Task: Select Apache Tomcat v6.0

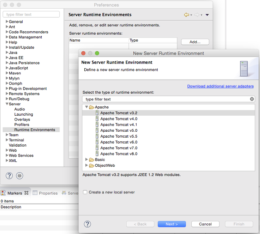Action: point(119,142)
